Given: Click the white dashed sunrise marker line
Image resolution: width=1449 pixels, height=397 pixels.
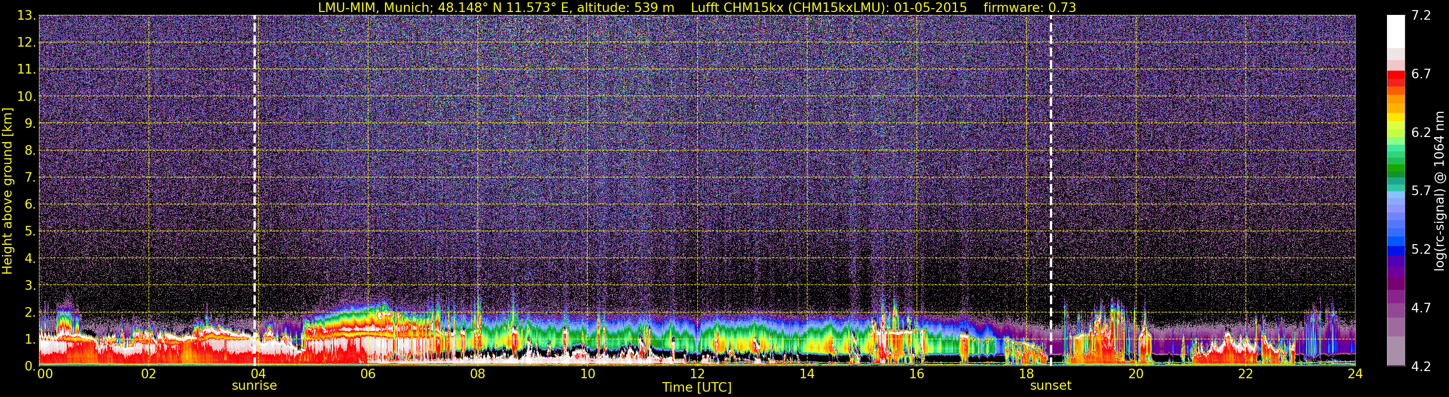Looking at the screenshot, I should point(255,191).
